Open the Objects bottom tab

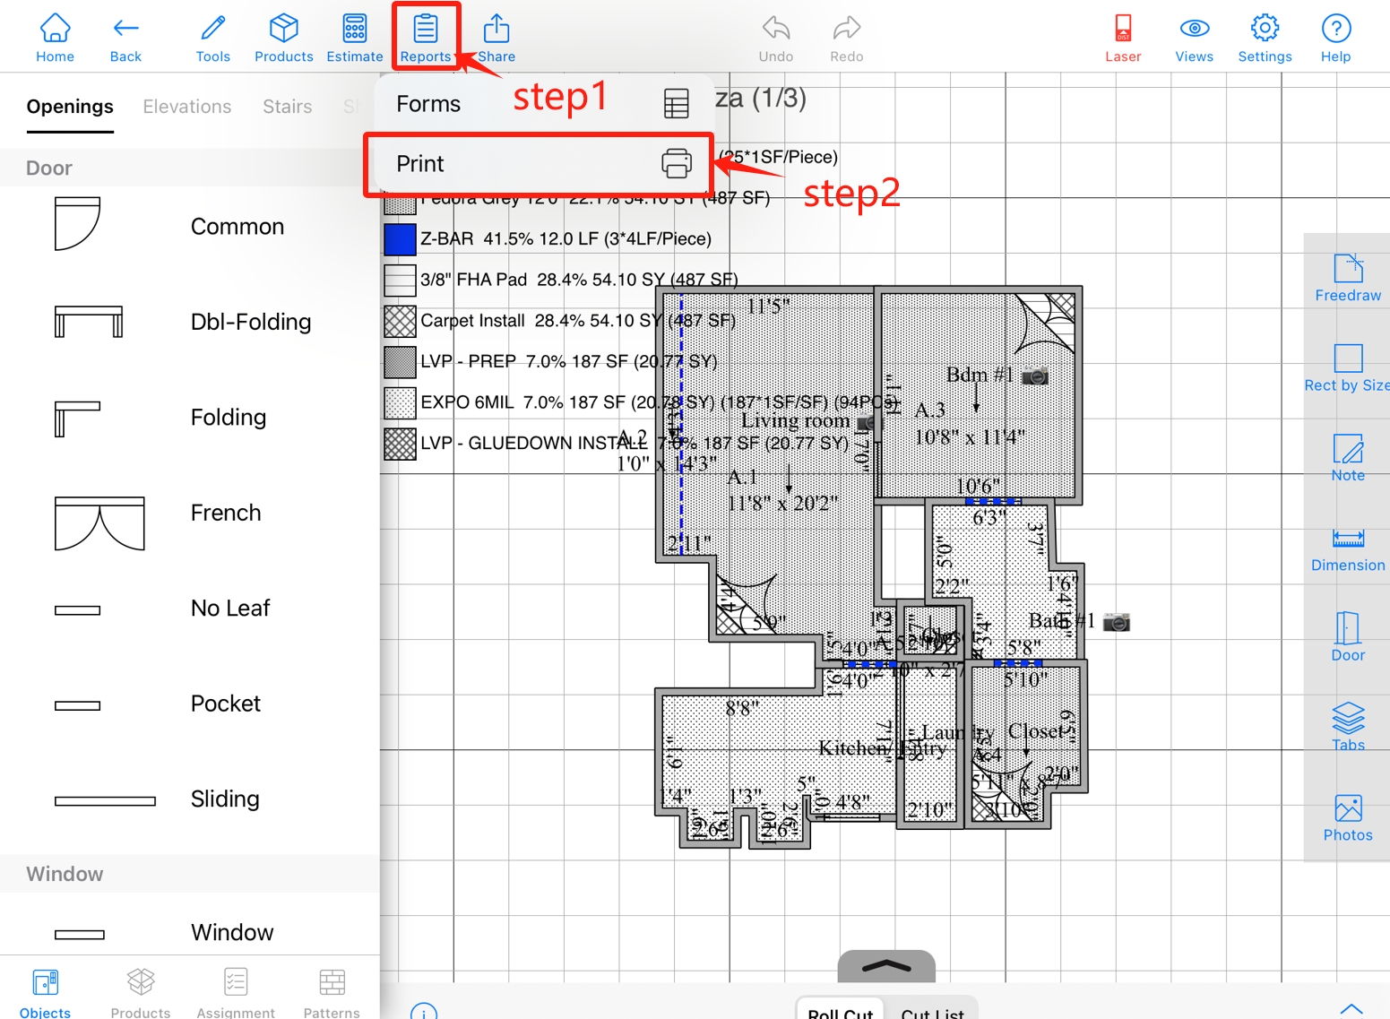pyautogui.click(x=45, y=994)
